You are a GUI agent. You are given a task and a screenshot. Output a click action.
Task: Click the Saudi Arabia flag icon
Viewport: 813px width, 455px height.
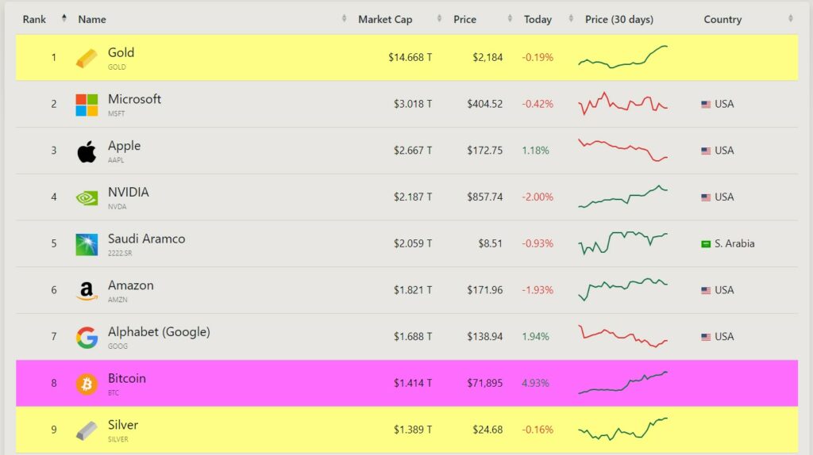pos(706,244)
